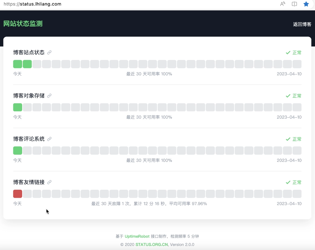Open link icon next to 博客对象存储
The height and width of the screenshot is (250, 315).
click(x=49, y=96)
